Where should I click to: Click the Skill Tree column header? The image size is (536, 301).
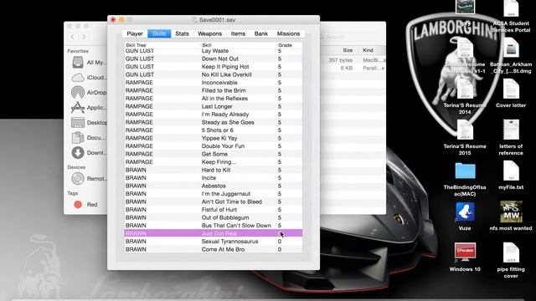[136, 45]
